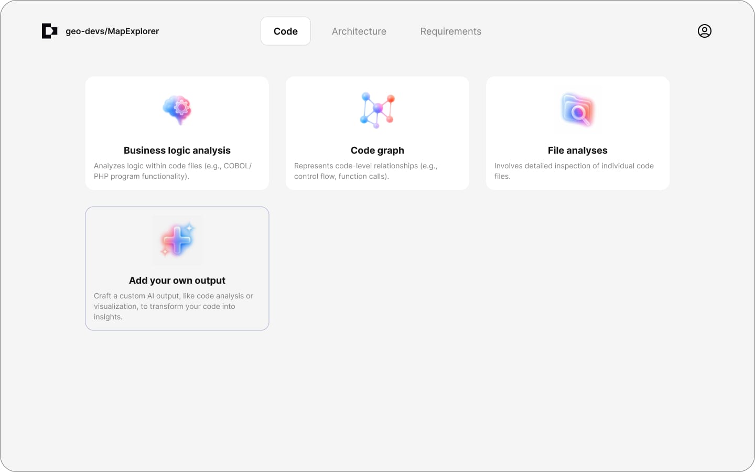This screenshot has height=472, width=755.
Task: Click the Code graph network nodes icon
Action: (377, 110)
